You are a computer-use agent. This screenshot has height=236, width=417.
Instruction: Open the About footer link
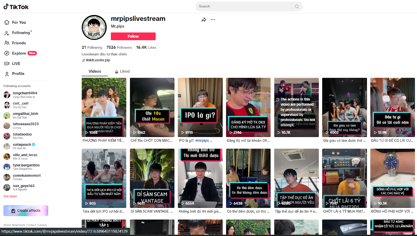pos(7,225)
